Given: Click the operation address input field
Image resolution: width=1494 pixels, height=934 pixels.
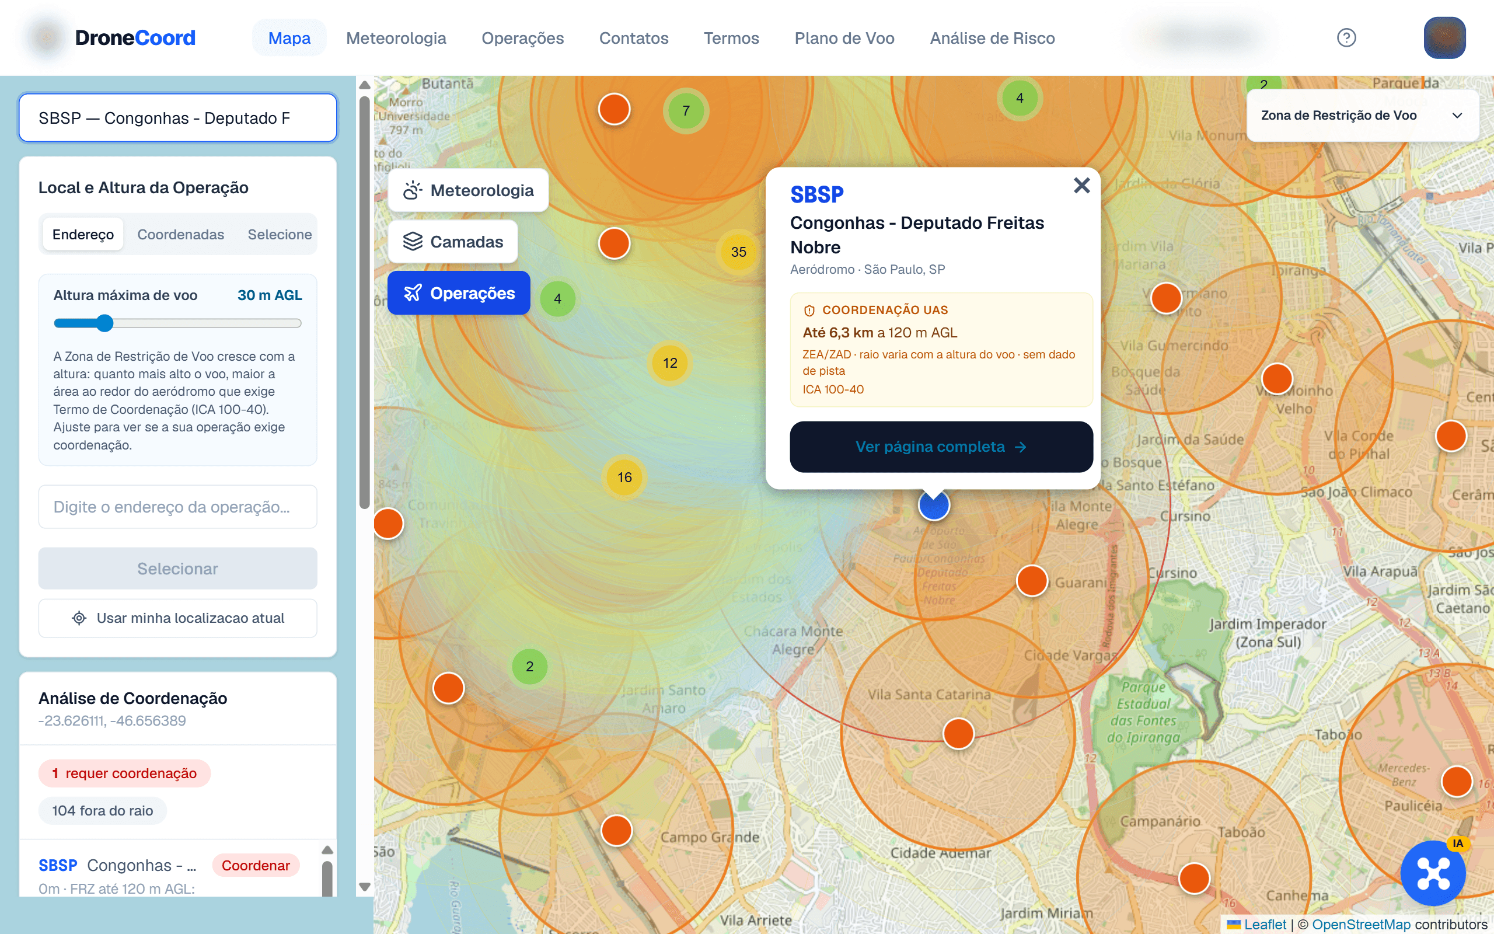Looking at the screenshot, I should (x=178, y=507).
